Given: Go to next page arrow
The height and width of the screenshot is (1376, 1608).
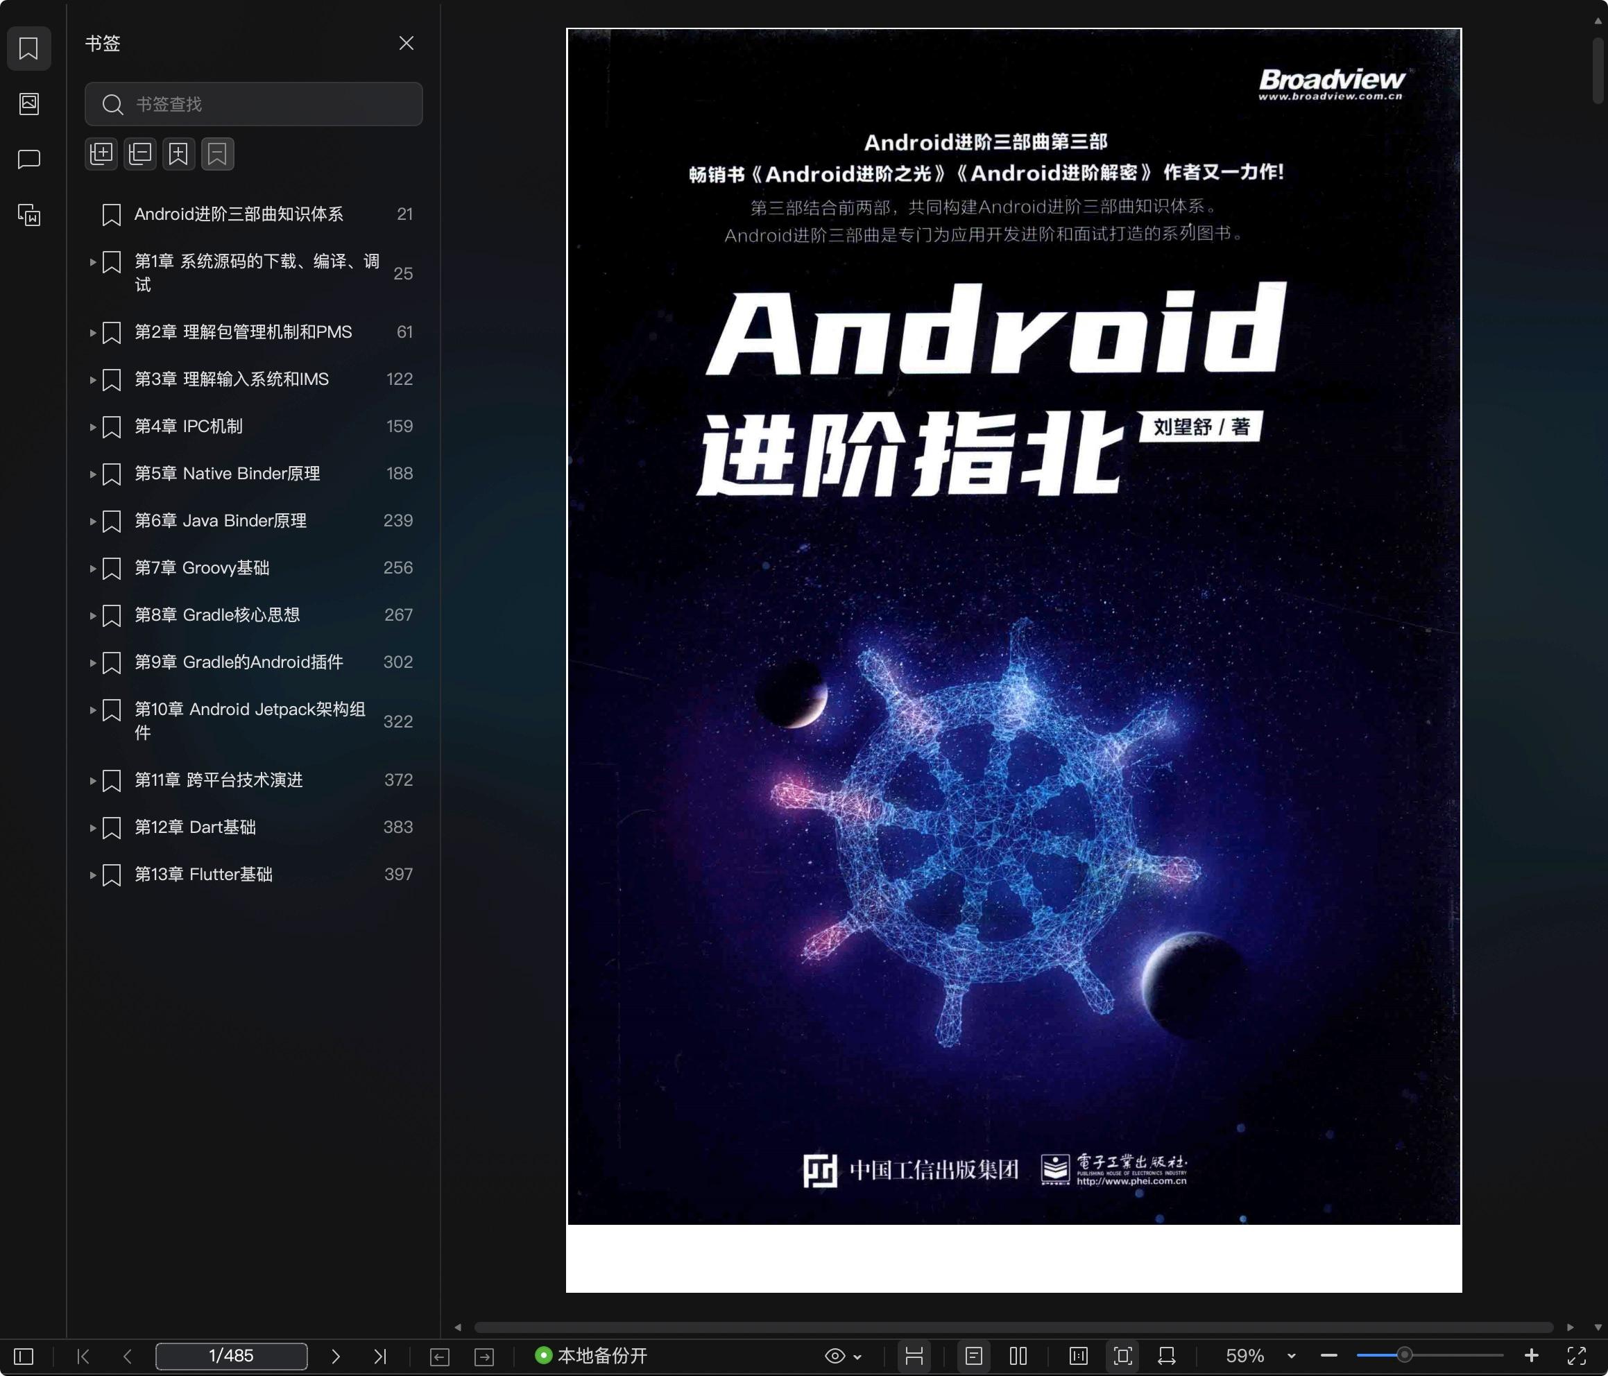Looking at the screenshot, I should tap(335, 1356).
